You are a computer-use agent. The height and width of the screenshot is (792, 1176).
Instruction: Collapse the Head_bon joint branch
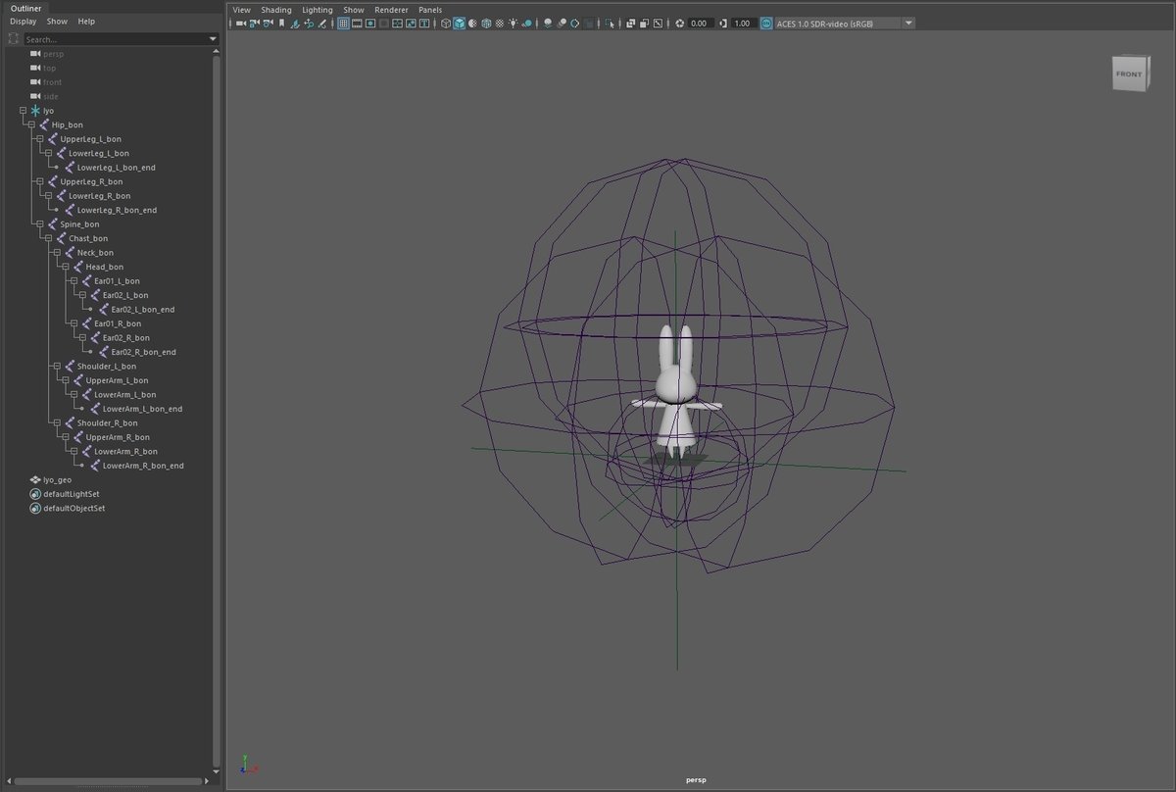(65, 267)
